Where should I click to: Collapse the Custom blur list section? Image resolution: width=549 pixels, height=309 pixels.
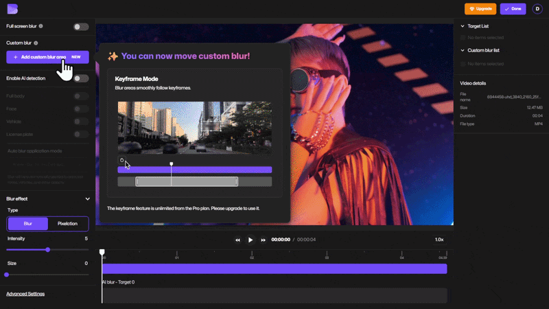(463, 50)
